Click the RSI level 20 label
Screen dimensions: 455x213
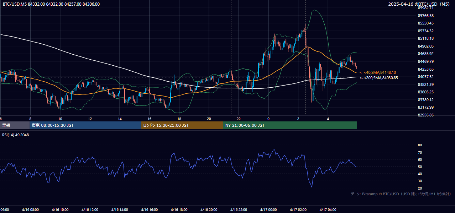(420, 188)
